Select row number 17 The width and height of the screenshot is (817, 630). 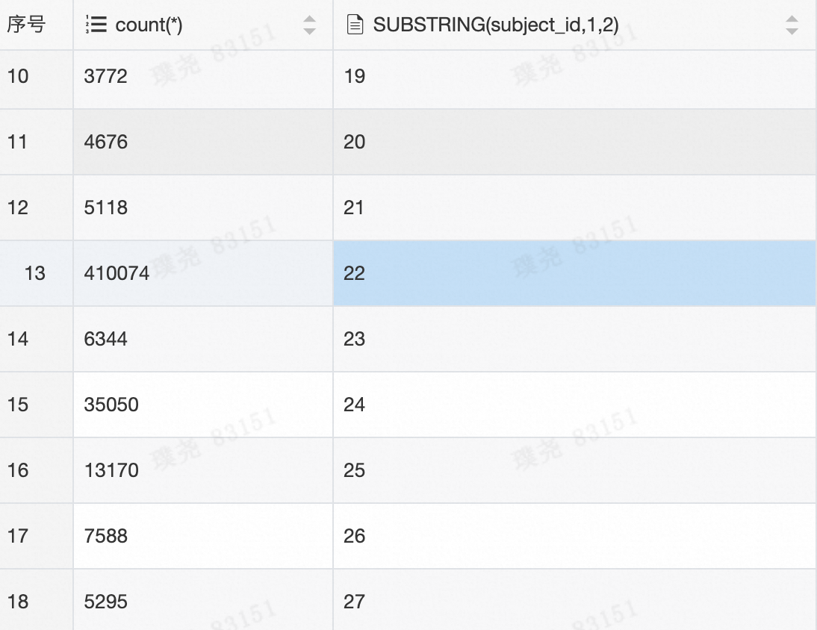[x=18, y=536]
